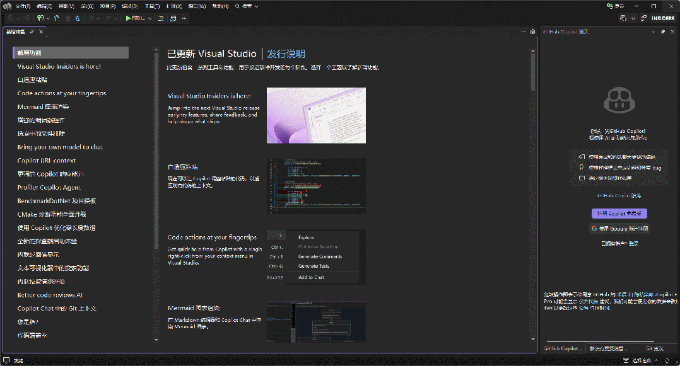Click the Visual Studio logo icon
The width and height of the screenshot is (680, 366).
tap(8, 6)
